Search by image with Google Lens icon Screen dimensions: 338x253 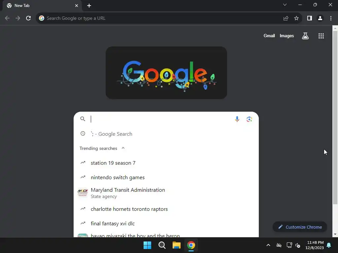click(x=250, y=119)
